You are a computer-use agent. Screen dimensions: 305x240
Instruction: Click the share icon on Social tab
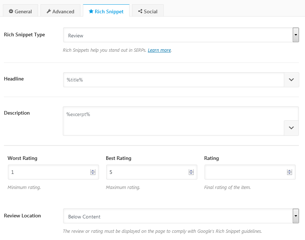[140, 11]
